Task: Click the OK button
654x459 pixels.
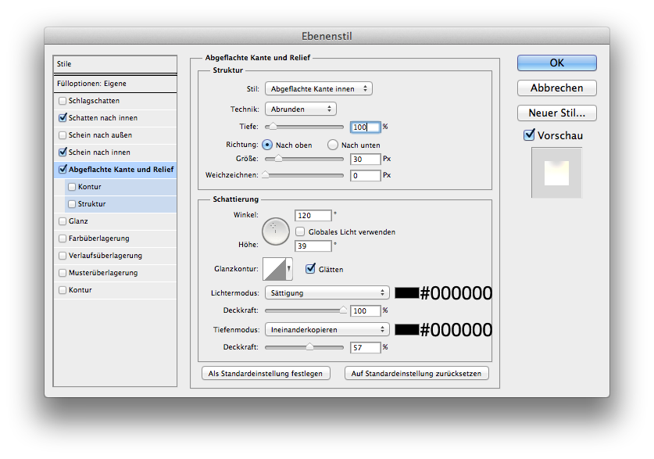Action: point(556,63)
